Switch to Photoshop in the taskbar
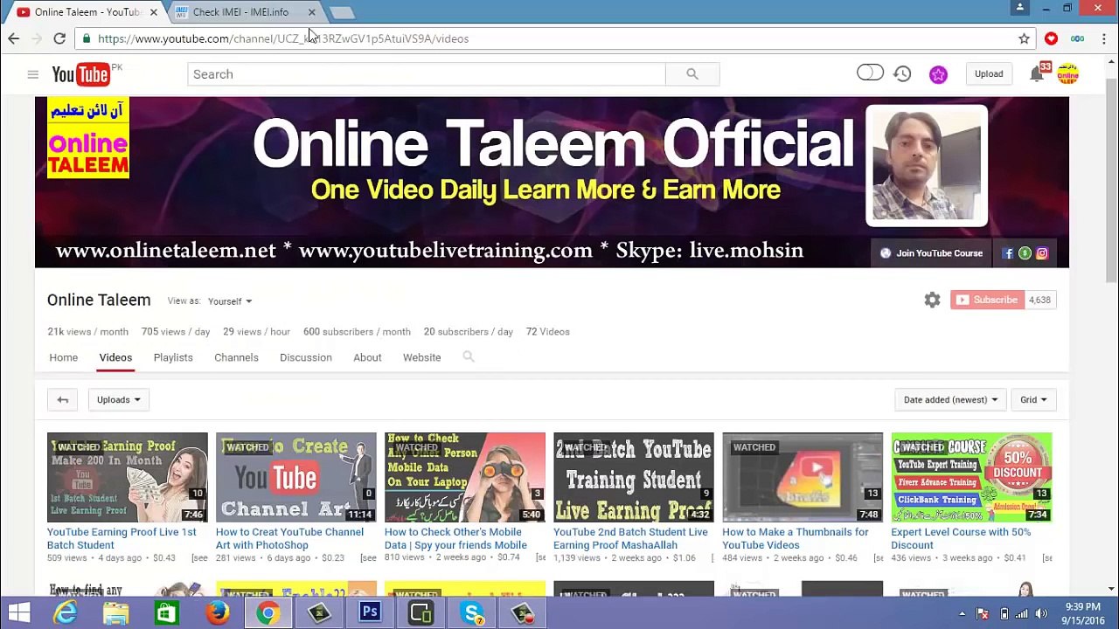The image size is (1119, 629). [370, 612]
